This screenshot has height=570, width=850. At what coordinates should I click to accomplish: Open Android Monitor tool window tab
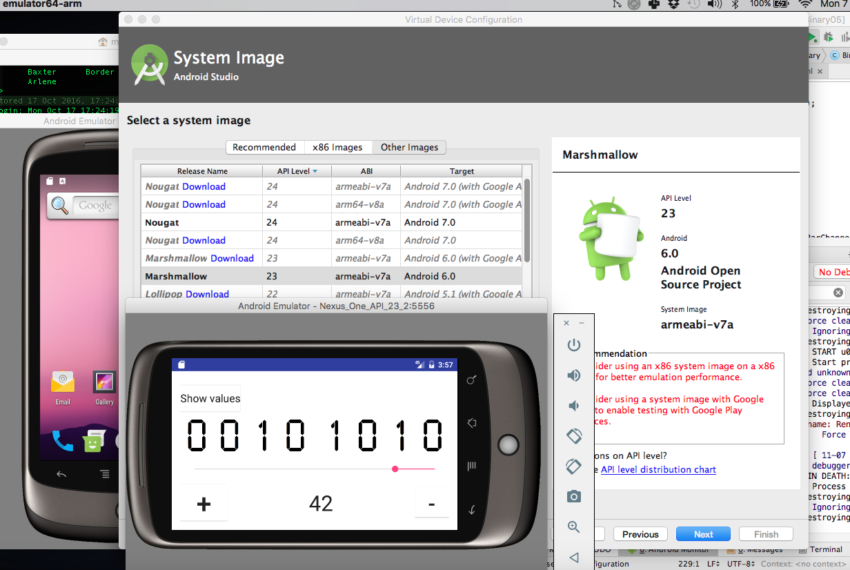click(x=668, y=550)
